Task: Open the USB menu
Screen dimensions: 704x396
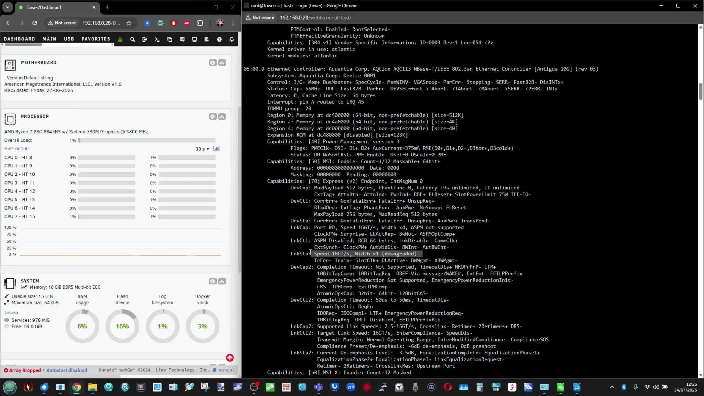Action: pyautogui.click(x=69, y=39)
